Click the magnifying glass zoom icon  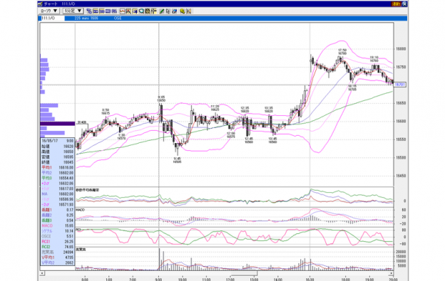(x=141, y=11)
